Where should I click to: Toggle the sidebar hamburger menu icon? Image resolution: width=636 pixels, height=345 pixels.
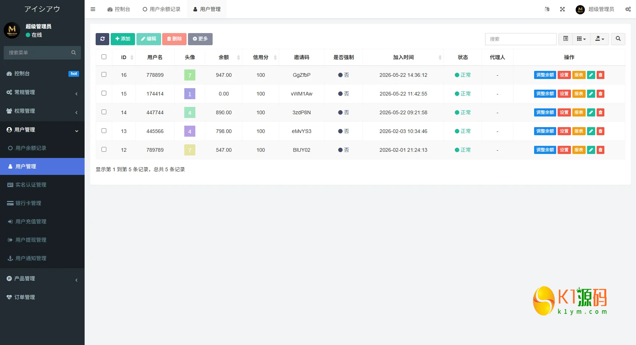pos(93,9)
